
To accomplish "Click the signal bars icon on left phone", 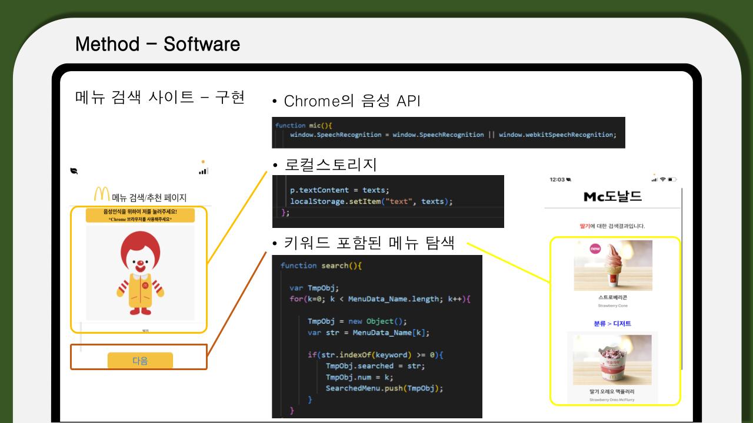I will tap(204, 170).
